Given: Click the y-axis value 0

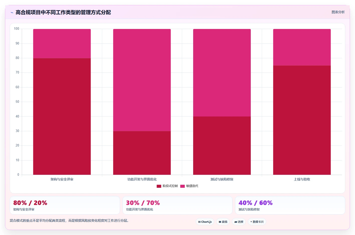Looking at the screenshot, I should [x=18, y=175].
